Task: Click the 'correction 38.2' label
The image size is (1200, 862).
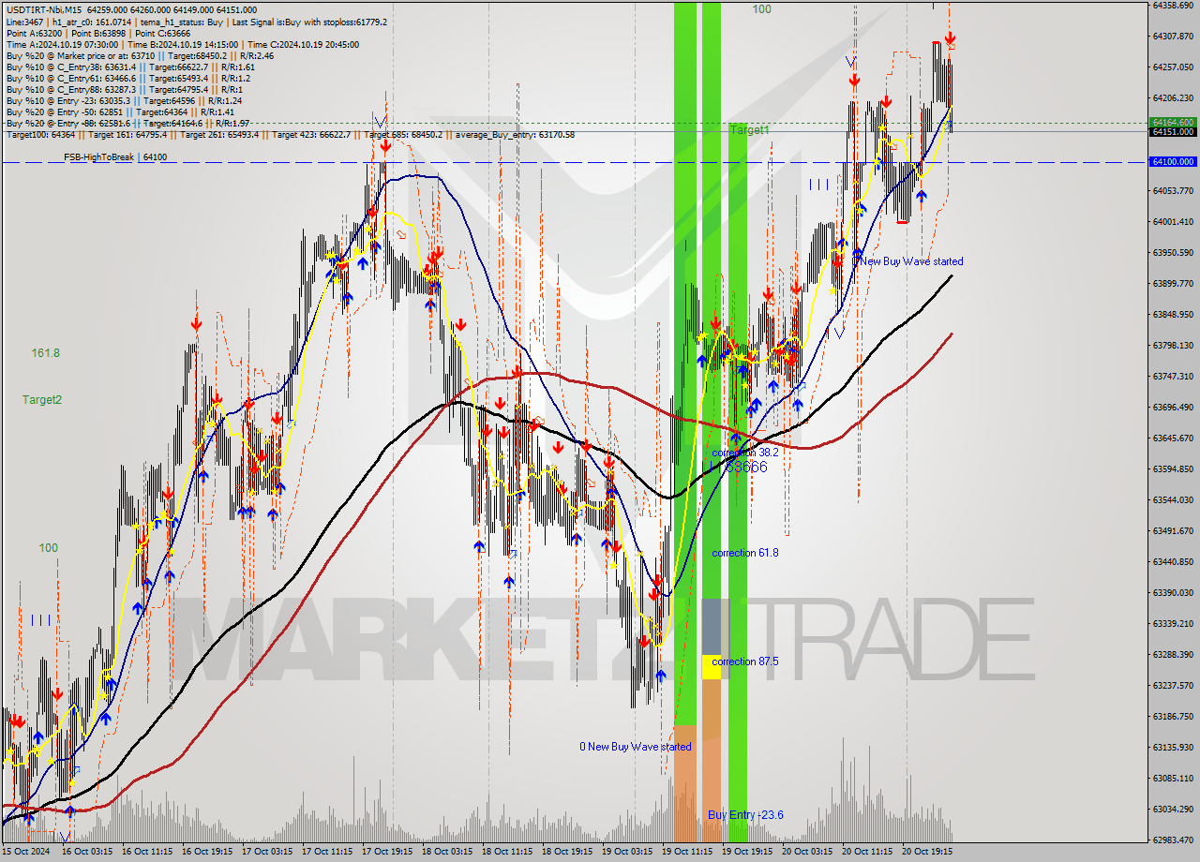Action: click(x=745, y=452)
